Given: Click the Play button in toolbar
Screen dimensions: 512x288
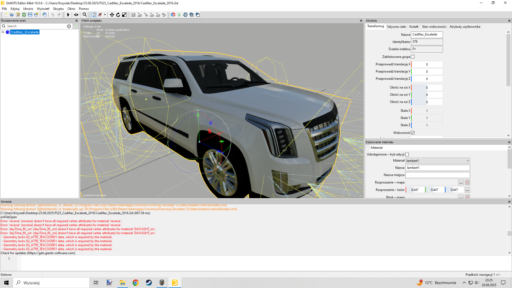Looking at the screenshot, I should pos(68,15).
